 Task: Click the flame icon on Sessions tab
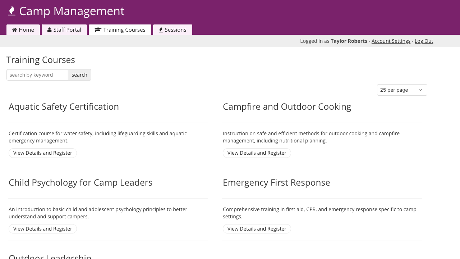pyautogui.click(x=161, y=30)
